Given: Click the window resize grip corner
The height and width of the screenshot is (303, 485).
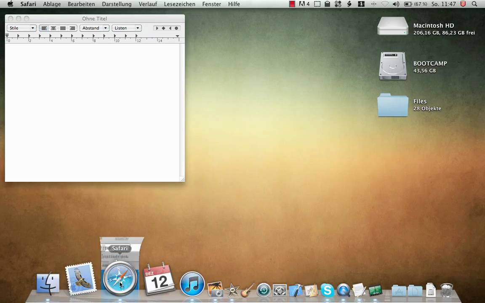Looking at the screenshot, I should click(x=182, y=179).
